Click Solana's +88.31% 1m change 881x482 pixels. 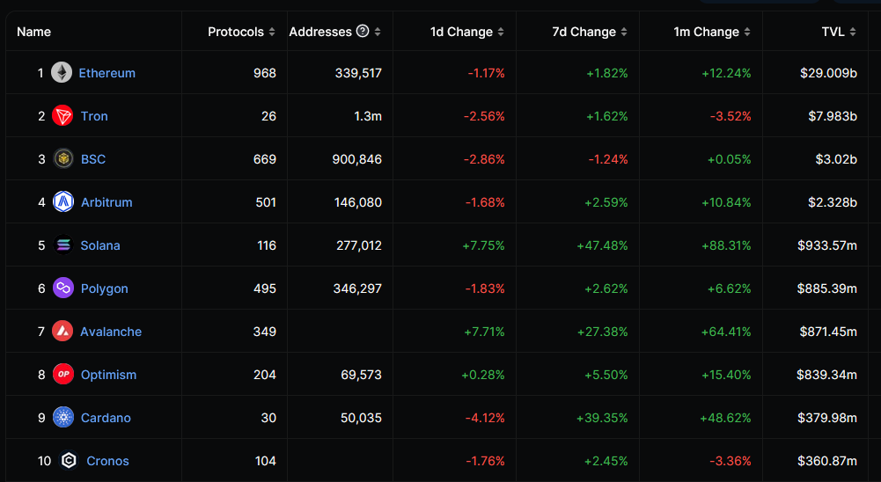tap(726, 245)
